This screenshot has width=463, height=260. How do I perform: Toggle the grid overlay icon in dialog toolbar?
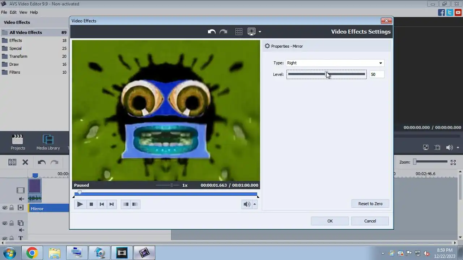pyautogui.click(x=239, y=32)
